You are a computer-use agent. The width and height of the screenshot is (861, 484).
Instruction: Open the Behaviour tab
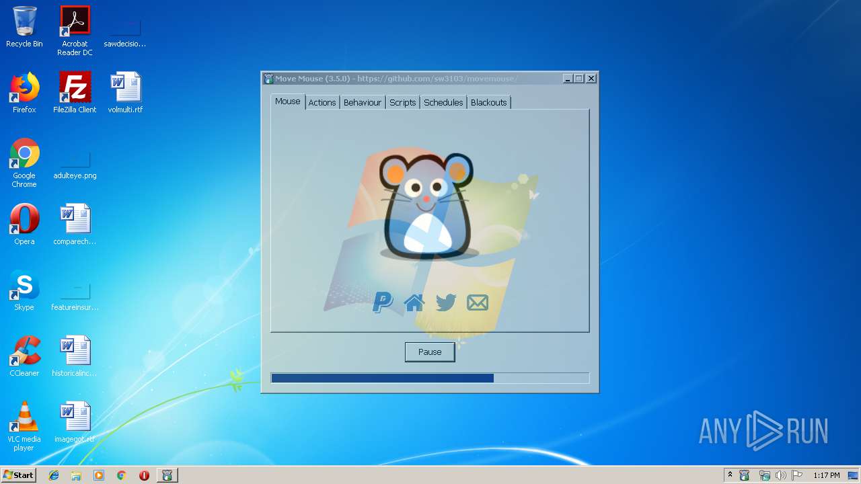pos(363,102)
